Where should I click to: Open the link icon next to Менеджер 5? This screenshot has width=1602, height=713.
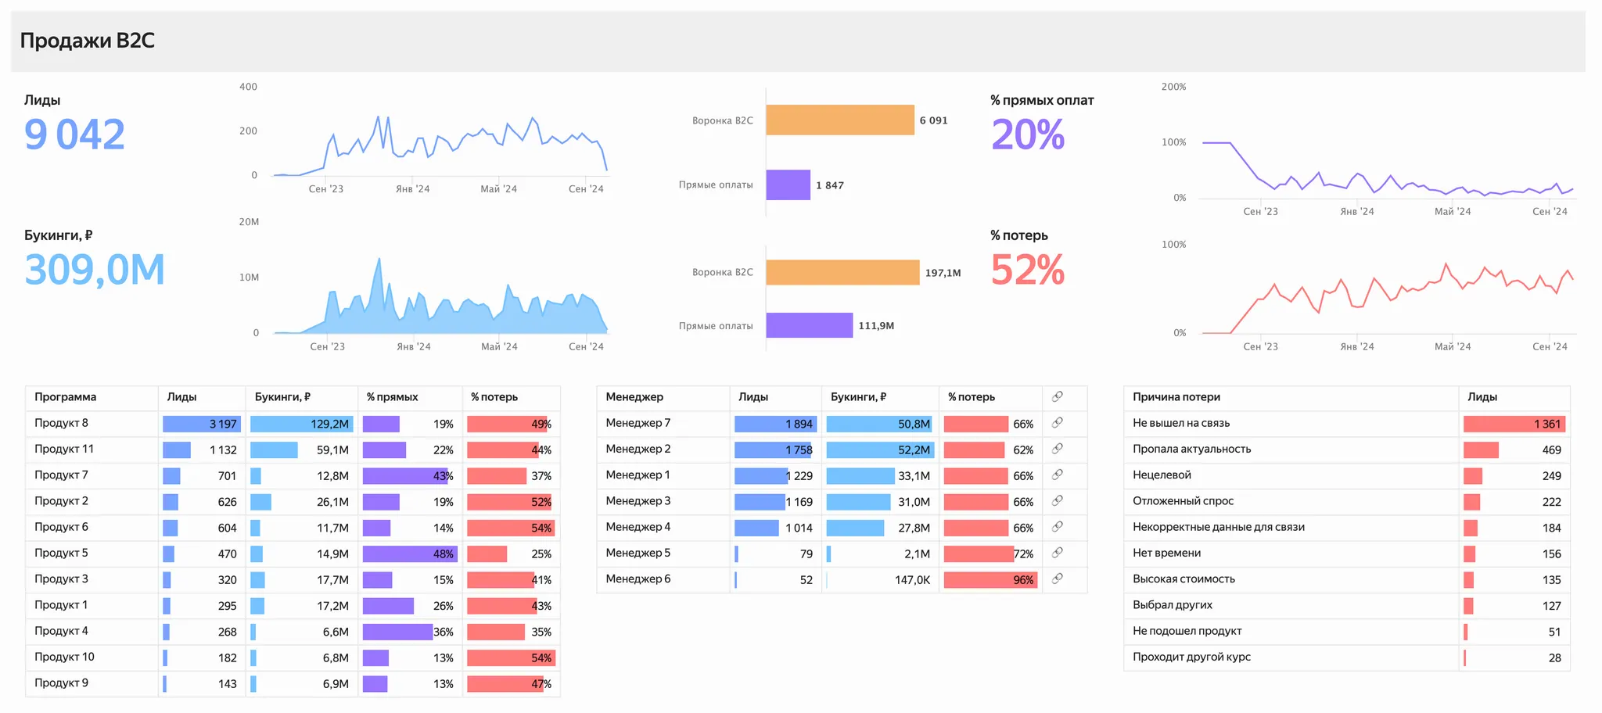click(1057, 553)
